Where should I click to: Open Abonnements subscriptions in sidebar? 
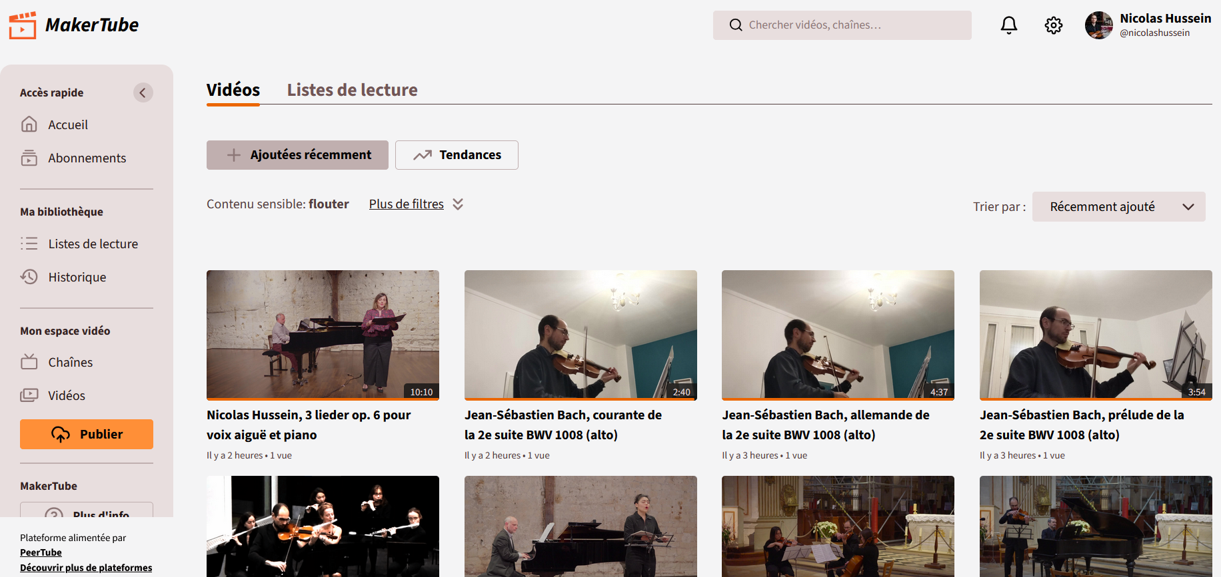pyautogui.click(x=87, y=158)
